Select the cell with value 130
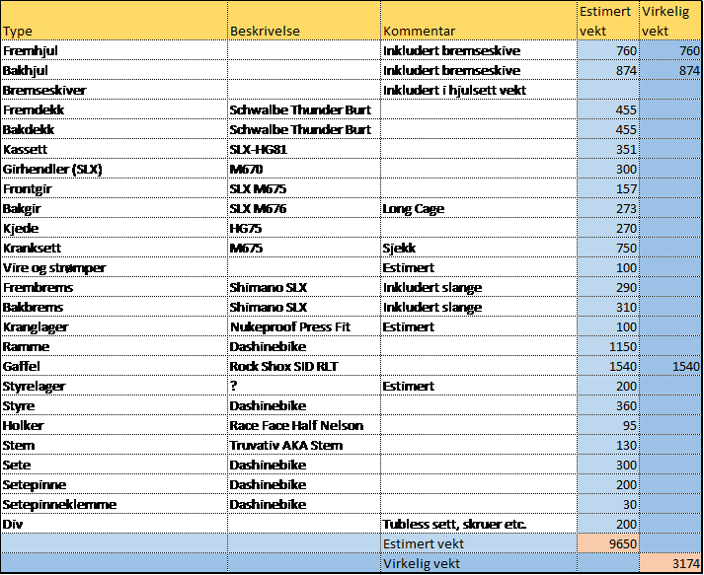 point(607,445)
